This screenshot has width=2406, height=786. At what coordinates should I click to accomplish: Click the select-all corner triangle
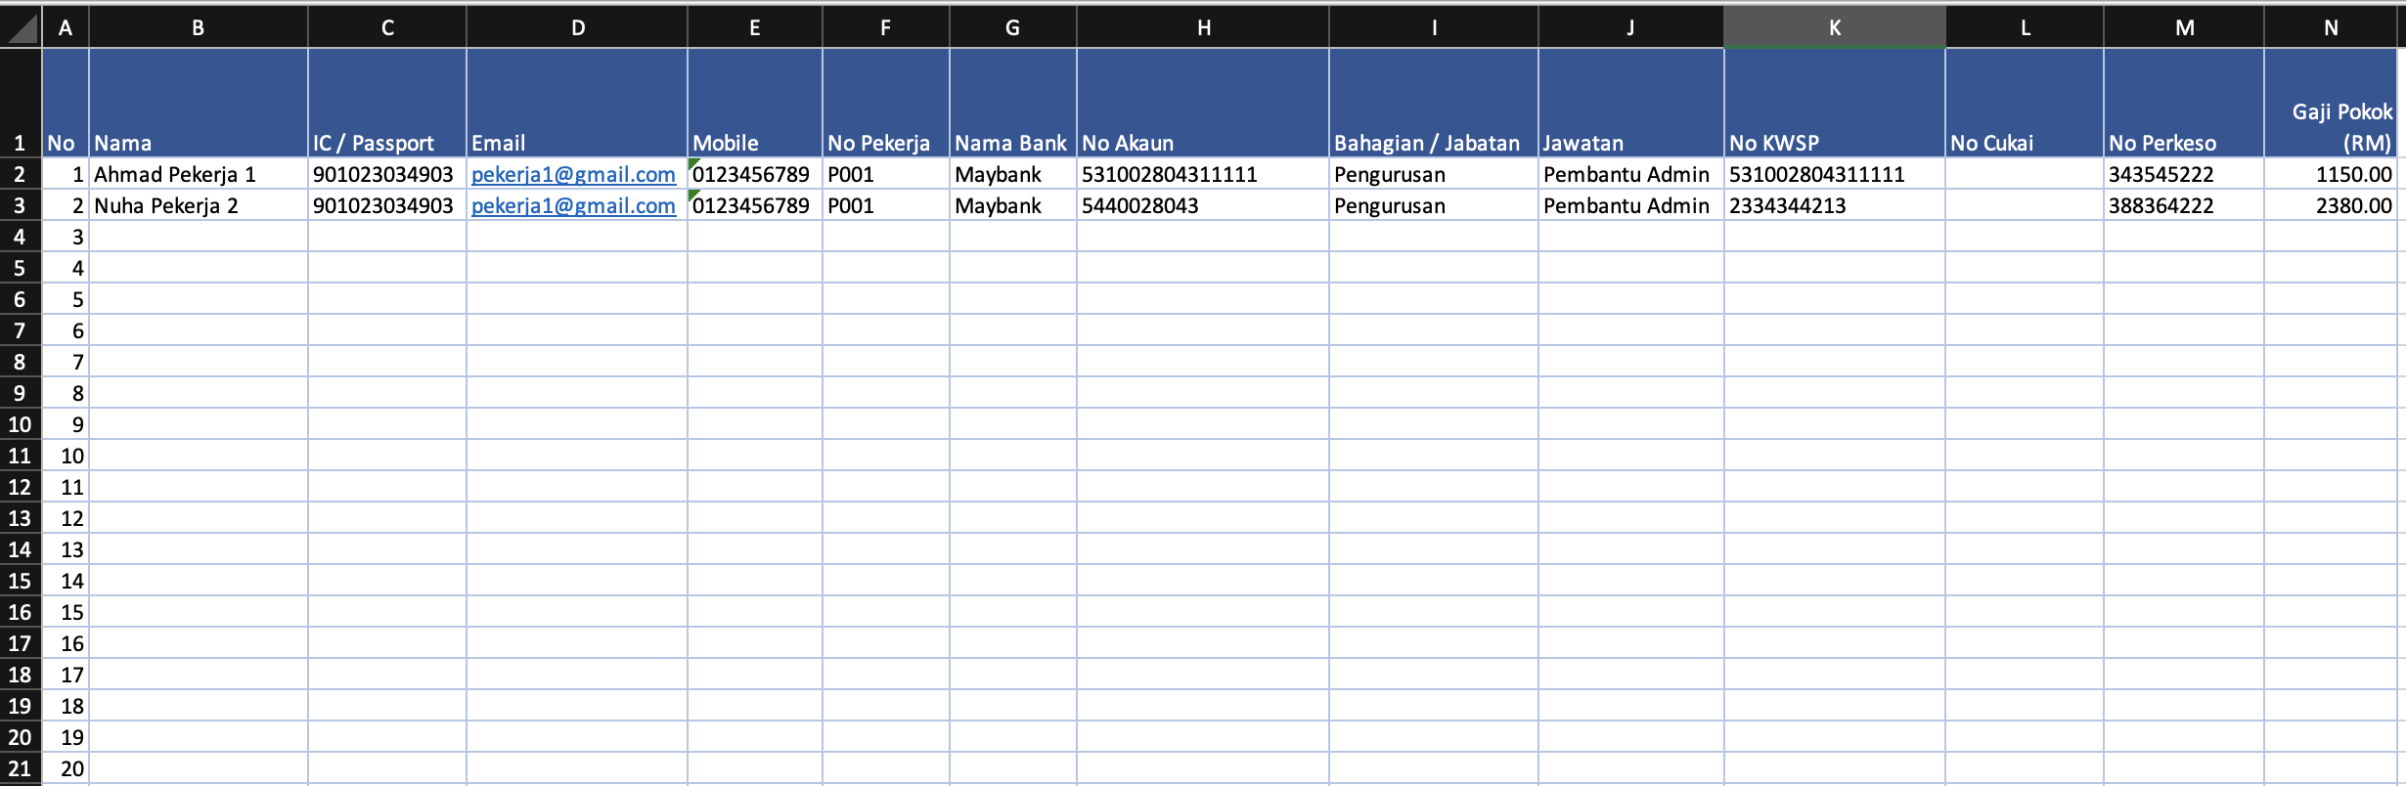point(21,27)
